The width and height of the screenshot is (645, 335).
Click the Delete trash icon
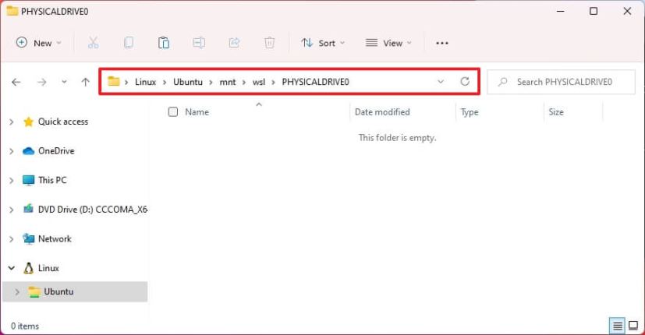coord(269,43)
